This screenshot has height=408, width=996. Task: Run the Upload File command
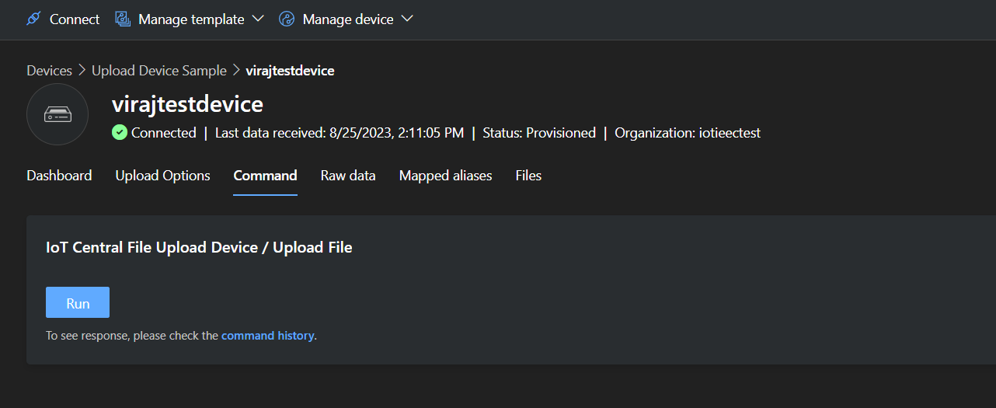click(78, 302)
